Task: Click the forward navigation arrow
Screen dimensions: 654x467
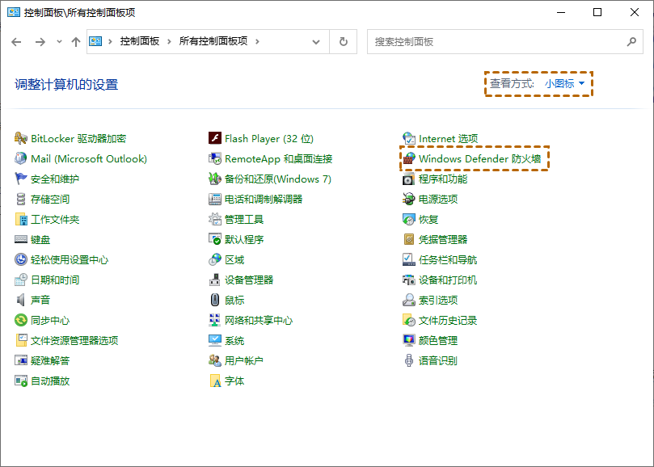Action: tap(40, 42)
